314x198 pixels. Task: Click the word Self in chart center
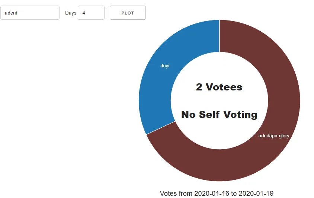pyautogui.click(x=209, y=115)
